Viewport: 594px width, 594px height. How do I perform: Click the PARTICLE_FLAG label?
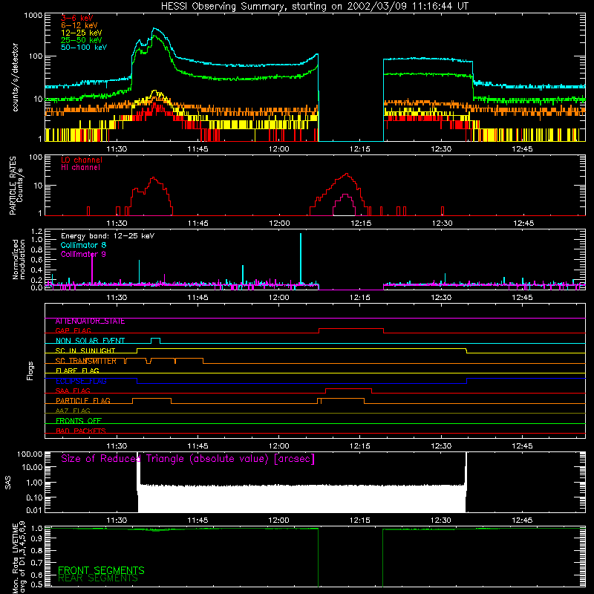(x=83, y=401)
